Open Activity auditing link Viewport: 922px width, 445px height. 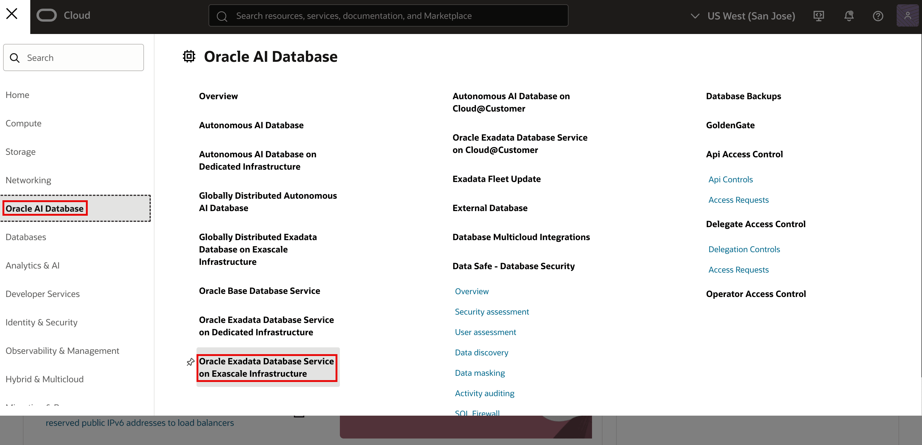coord(484,393)
